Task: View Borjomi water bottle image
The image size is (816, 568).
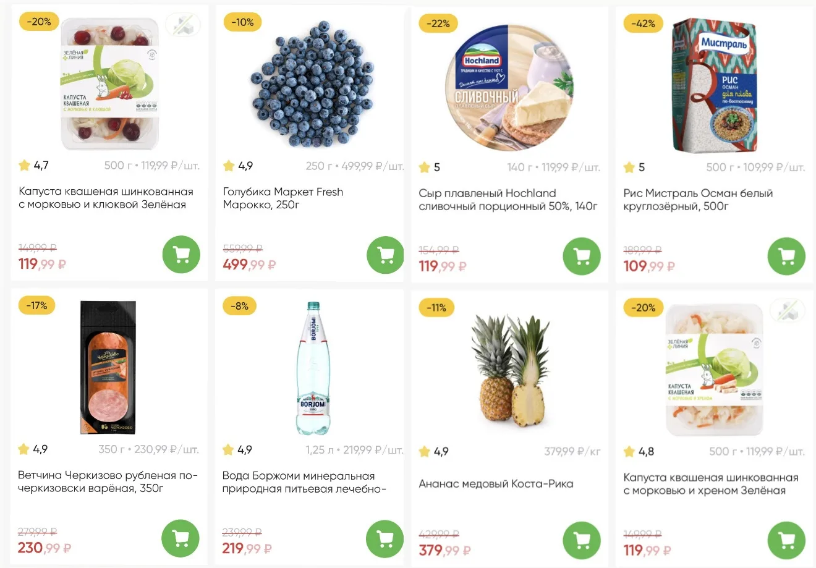Action: point(313,368)
